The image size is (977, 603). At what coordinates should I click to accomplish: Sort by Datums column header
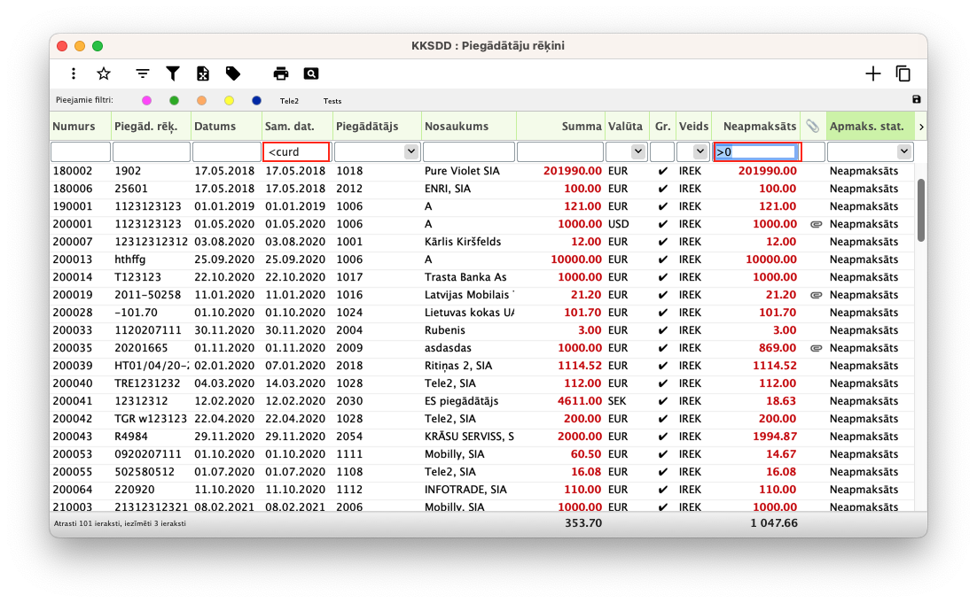tap(215, 127)
